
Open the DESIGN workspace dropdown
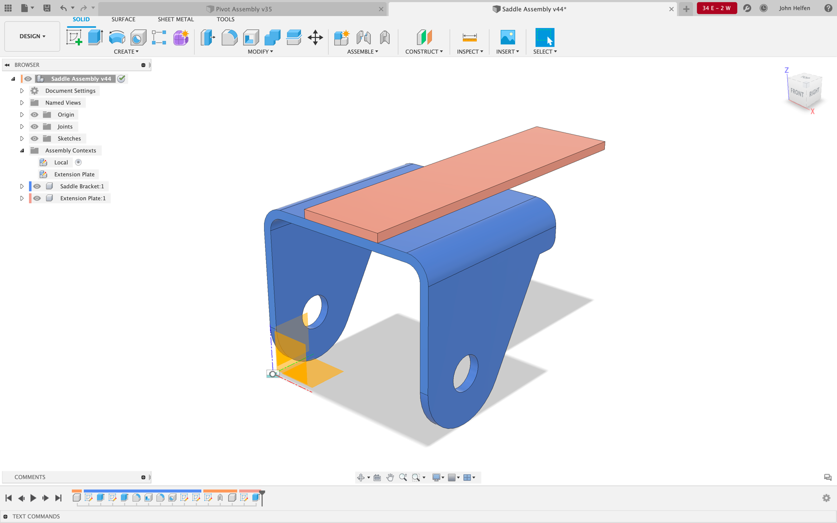pos(31,36)
